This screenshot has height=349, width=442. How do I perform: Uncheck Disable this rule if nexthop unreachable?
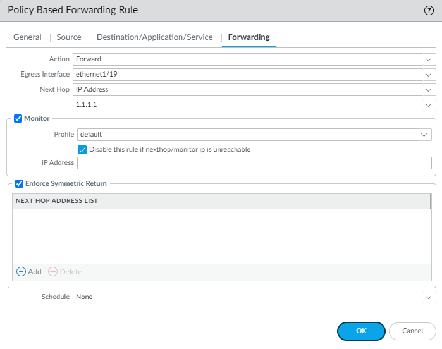point(82,150)
